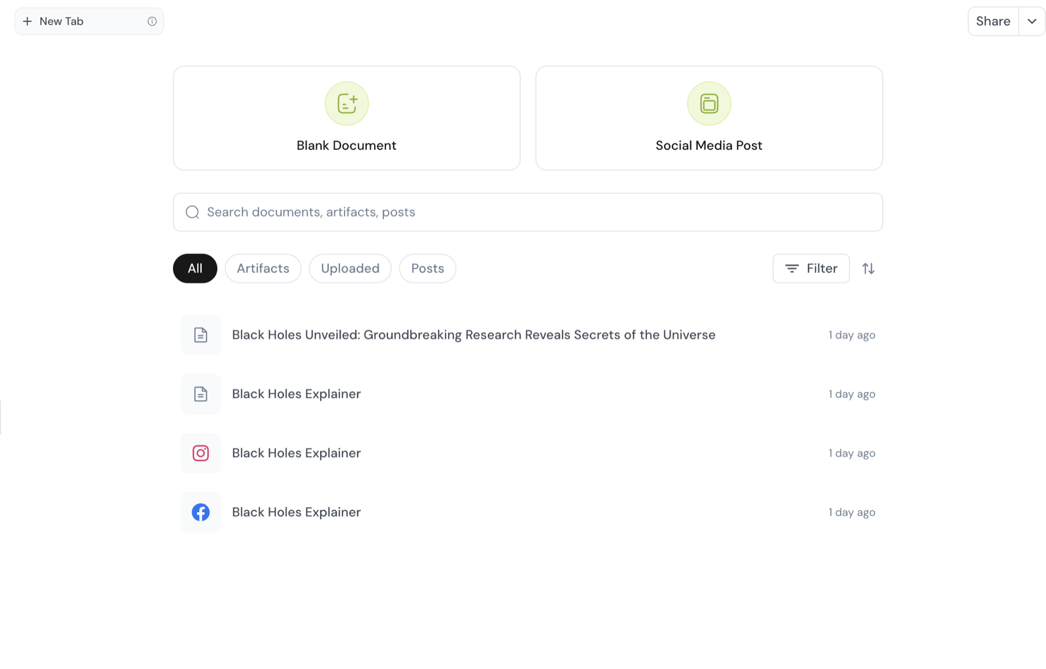
Task: Create a Blank Document using its green icon
Action: coord(347,103)
